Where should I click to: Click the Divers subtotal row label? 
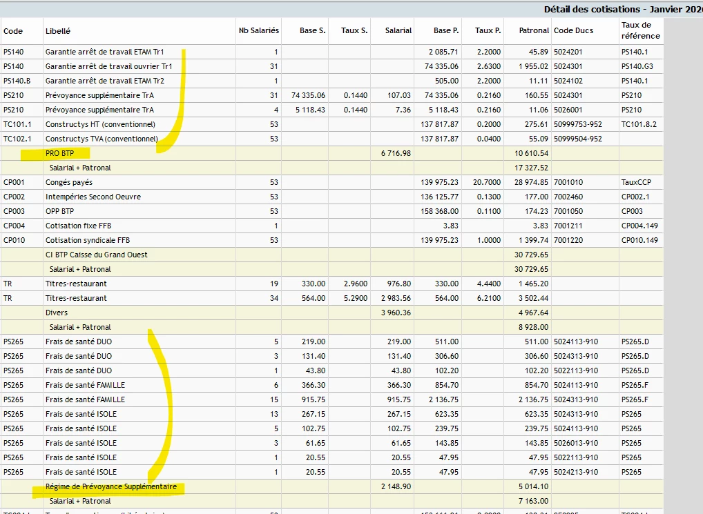tap(57, 313)
